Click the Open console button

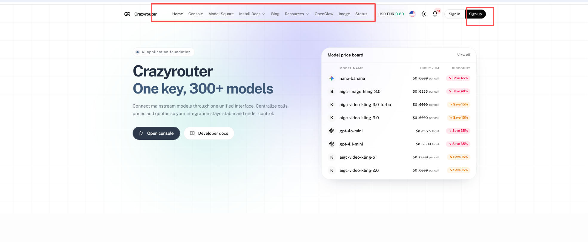(x=156, y=133)
